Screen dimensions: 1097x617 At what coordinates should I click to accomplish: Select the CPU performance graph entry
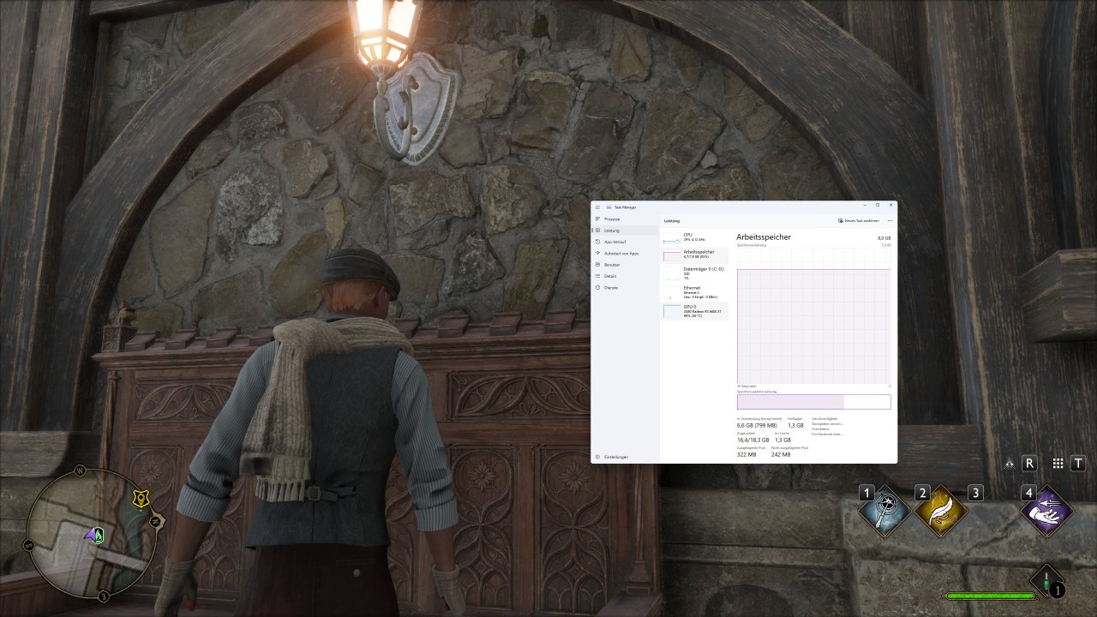(695, 237)
